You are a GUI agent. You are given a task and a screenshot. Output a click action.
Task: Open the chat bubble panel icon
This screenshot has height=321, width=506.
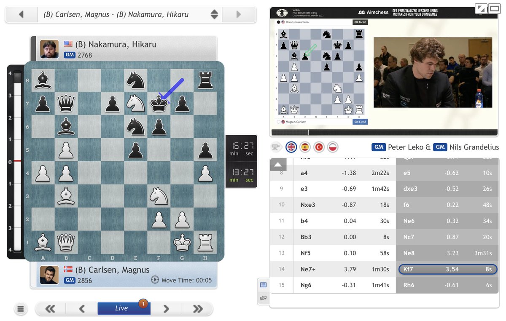coord(264,298)
